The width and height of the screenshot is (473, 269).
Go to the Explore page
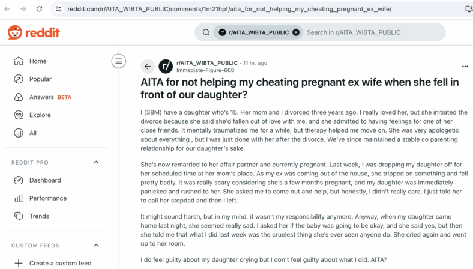coord(56,115)
